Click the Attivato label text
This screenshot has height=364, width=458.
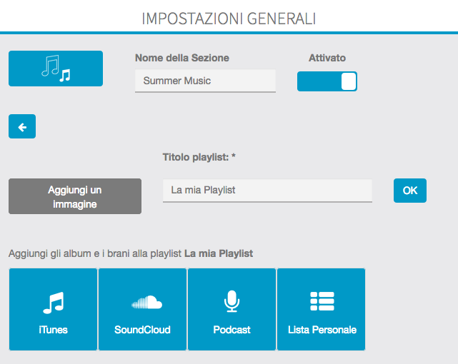327,58
